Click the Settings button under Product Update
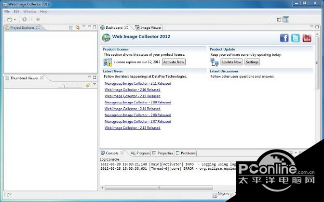Image resolution: width=324 pixels, height=202 pixels. tap(252, 62)
